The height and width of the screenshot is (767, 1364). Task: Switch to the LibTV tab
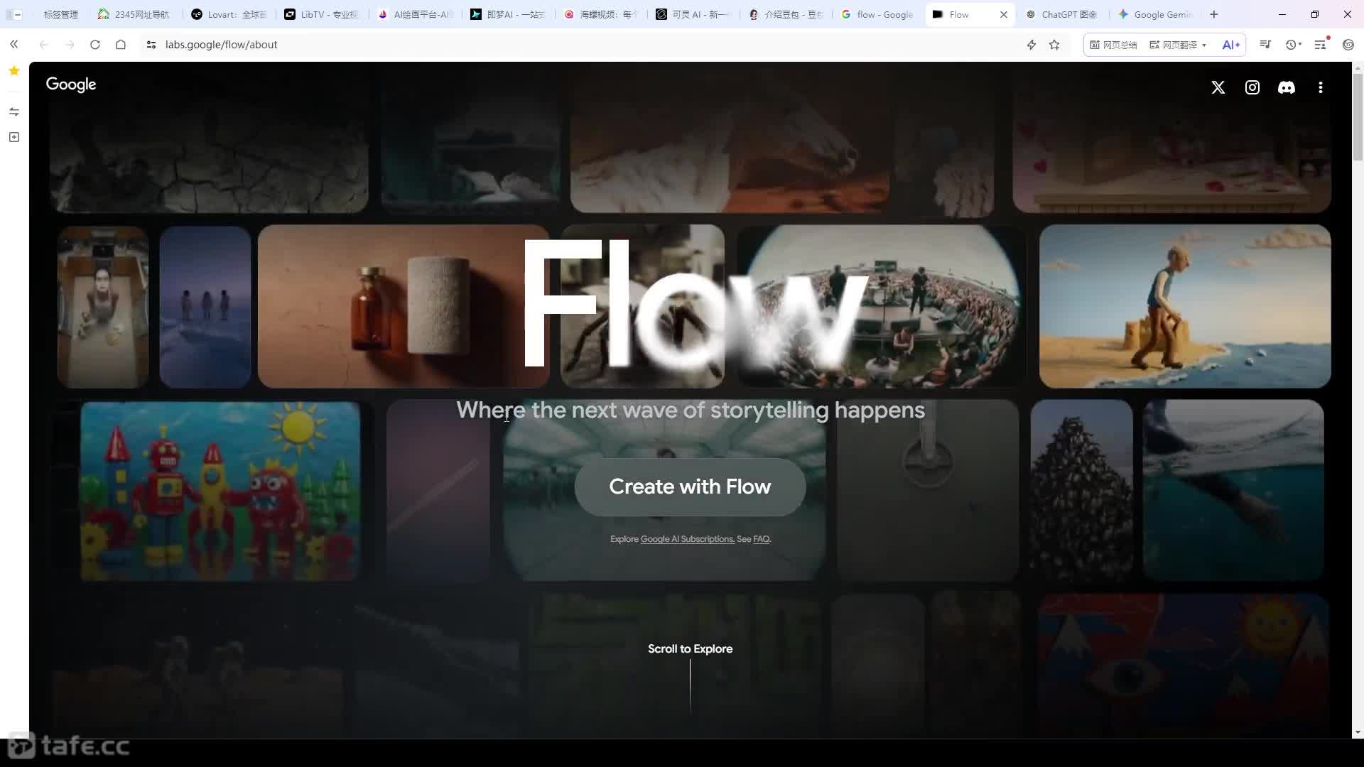pyautogui.click(x=321, y=14)
